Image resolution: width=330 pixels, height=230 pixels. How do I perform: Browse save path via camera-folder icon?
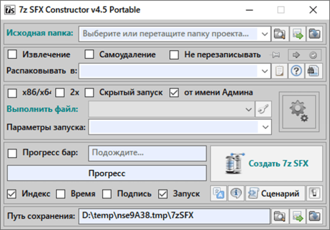coord(279,216)
